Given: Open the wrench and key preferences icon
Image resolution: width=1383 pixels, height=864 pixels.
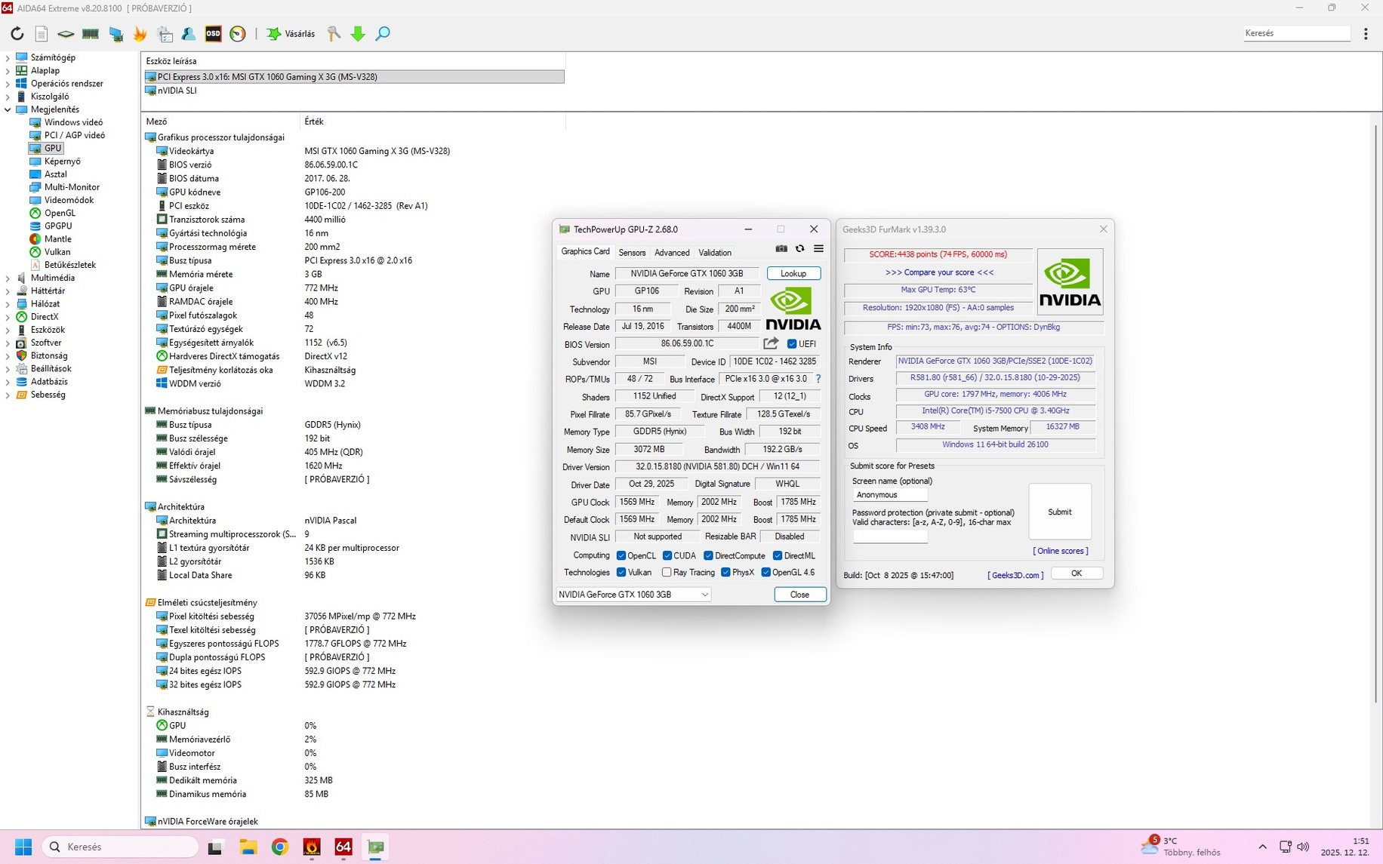Looking at the screenshot, I should coord(334,34).
